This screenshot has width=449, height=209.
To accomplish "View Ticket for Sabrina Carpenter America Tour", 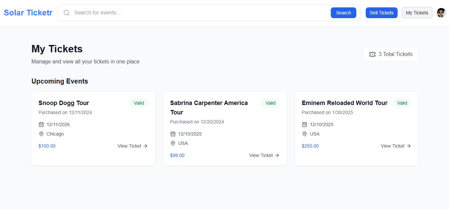I will pos(264,155).
